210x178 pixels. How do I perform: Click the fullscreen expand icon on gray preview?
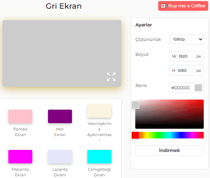[x=111, y=77]
